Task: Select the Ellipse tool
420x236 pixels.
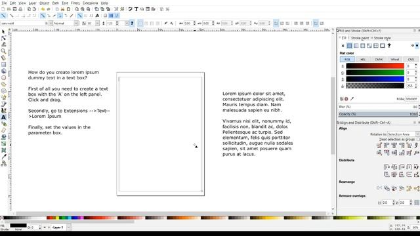Action: pos(3,77)
